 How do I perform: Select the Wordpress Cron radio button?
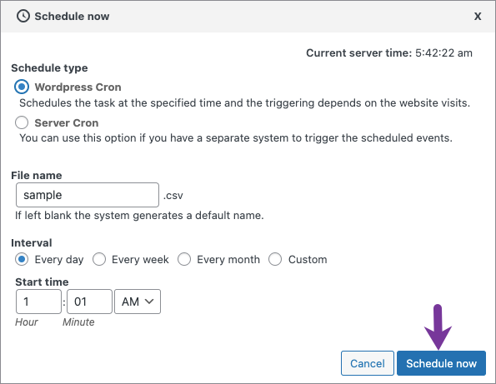tap(22, 87)
